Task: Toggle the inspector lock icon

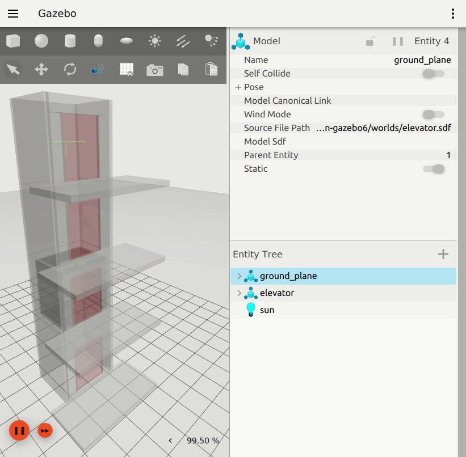Action: coord(370,41)
